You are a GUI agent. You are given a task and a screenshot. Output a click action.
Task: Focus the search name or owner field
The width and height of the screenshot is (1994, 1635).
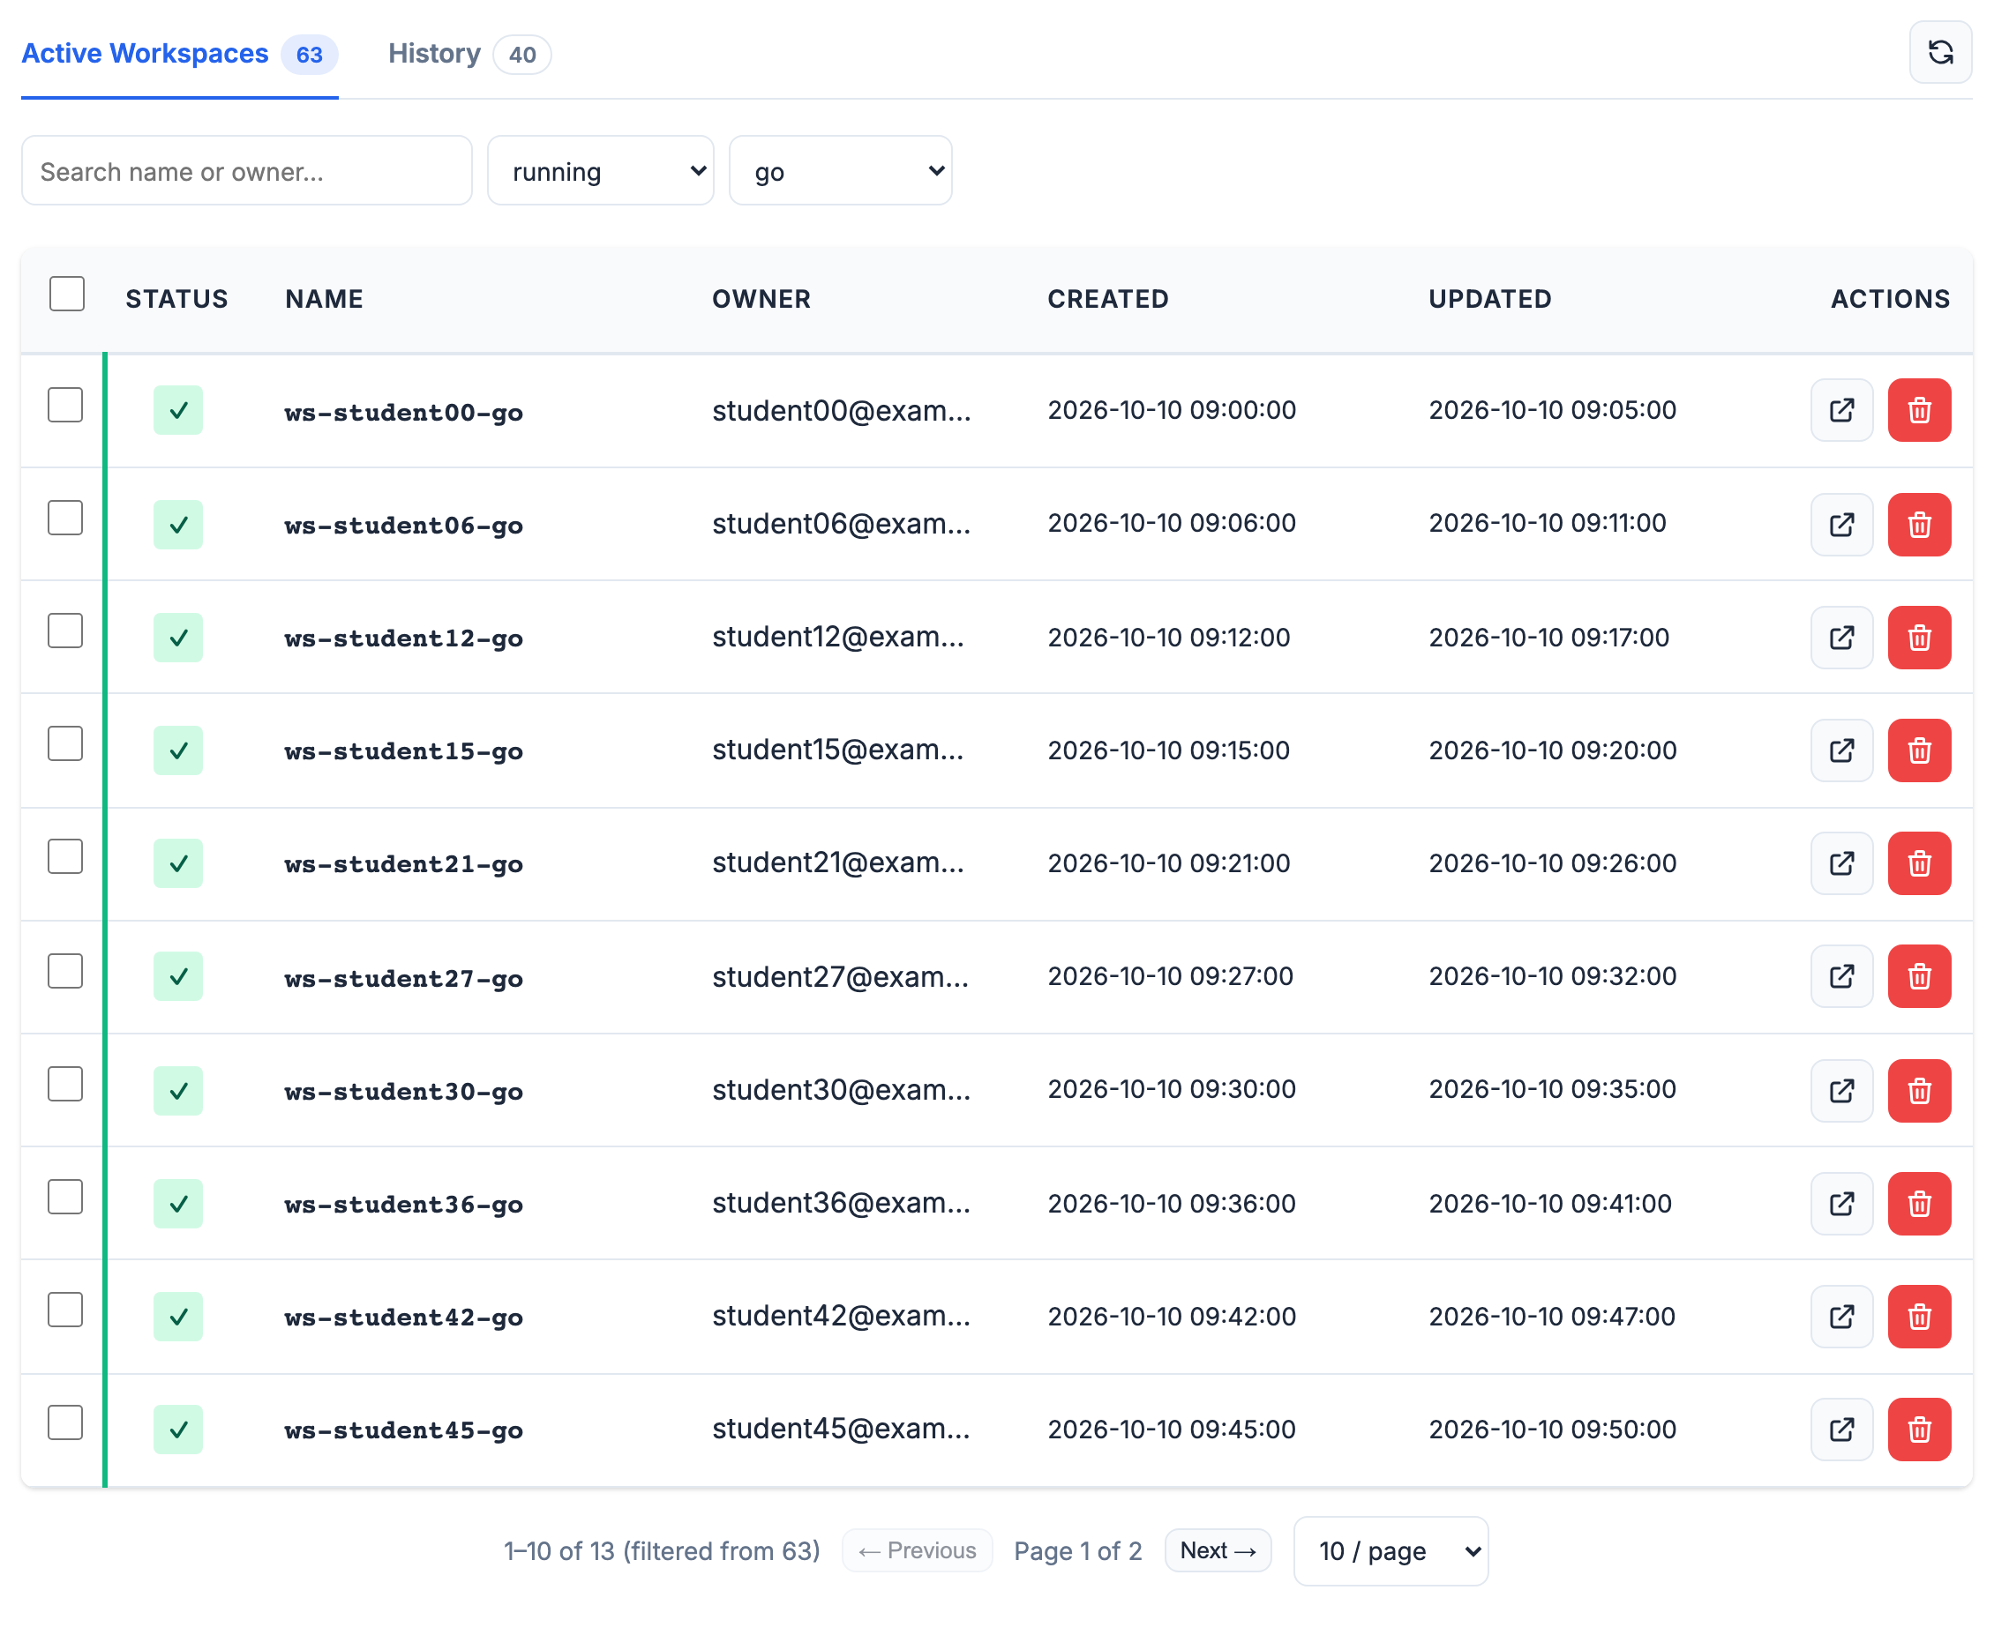pyautogui.click(x=247, y=170)
